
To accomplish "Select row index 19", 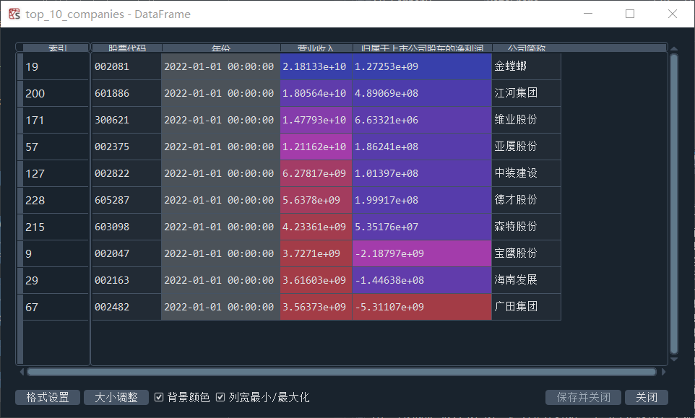I will (56, 67).
